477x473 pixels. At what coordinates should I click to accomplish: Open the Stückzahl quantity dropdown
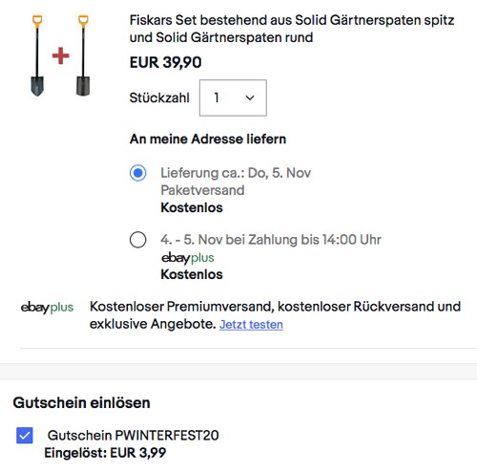click(x=233, y=97)
